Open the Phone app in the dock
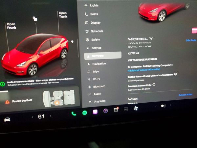 click(x=74, y=114)
